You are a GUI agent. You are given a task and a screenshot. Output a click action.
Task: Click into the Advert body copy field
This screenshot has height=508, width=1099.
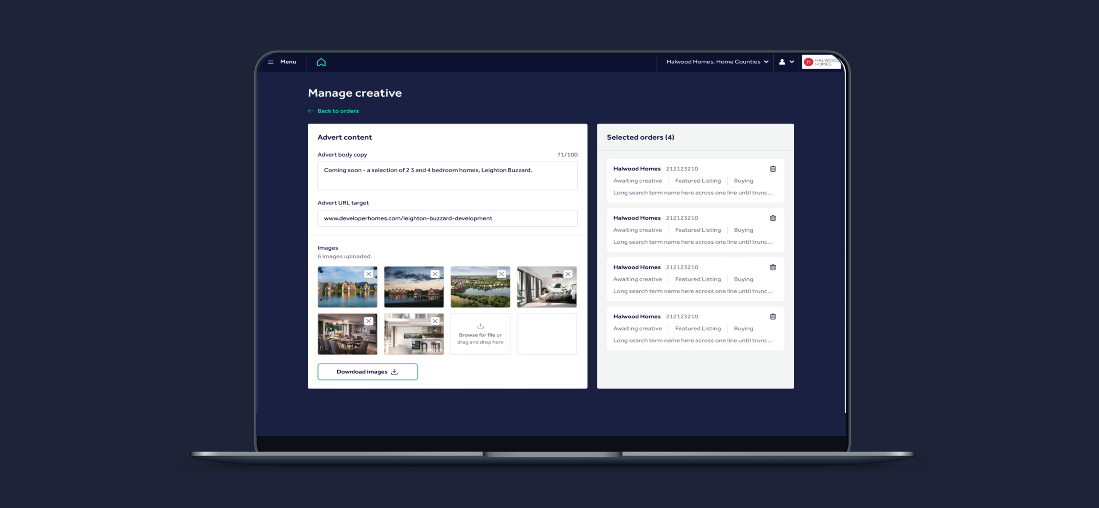coord(447,176)
